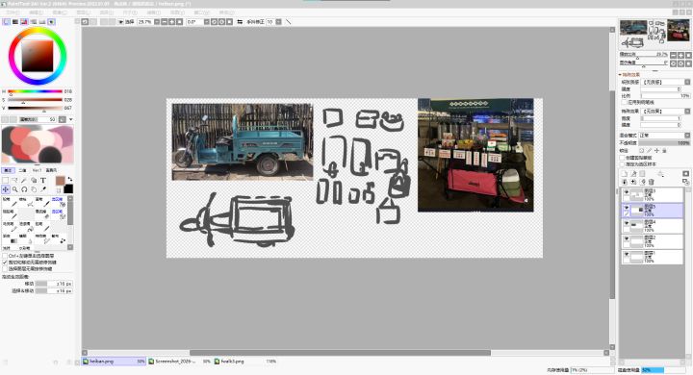This screenshot has width=693, height=375.
Task: Toggle visibility of layer 图层2
Action: click(x=627, y=239)
